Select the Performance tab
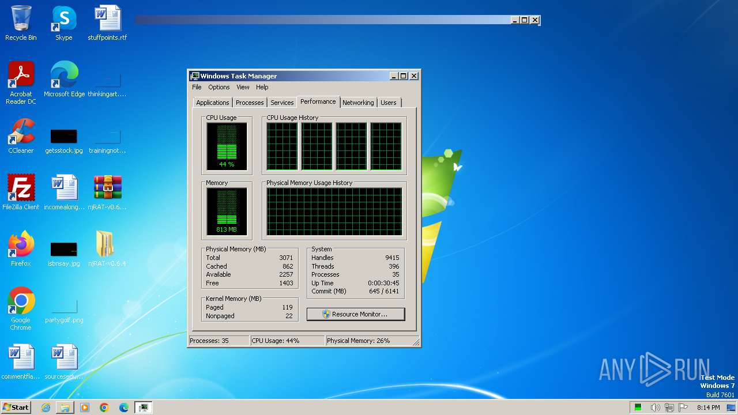The height and width of the screenshot is (415, 738). (318, 101)
